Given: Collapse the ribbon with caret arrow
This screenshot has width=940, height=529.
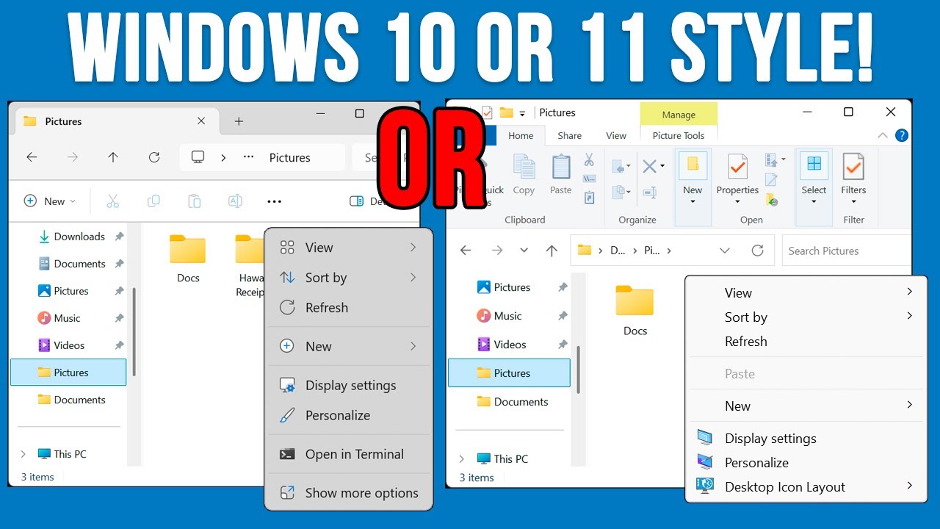Looking at the screenshot, I should click(883, 135).
